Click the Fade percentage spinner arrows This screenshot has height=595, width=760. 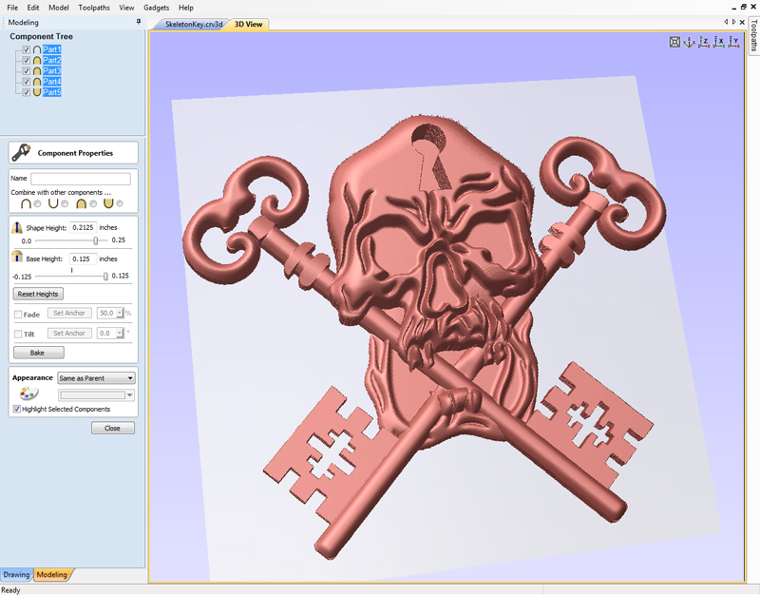coord(121,313)
